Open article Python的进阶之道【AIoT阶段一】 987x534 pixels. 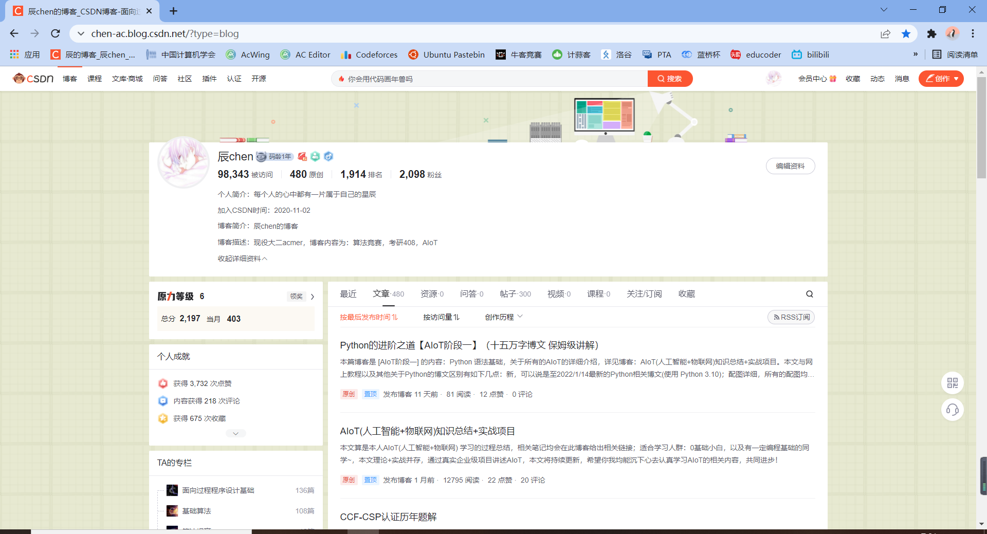[x=469, y=345]
